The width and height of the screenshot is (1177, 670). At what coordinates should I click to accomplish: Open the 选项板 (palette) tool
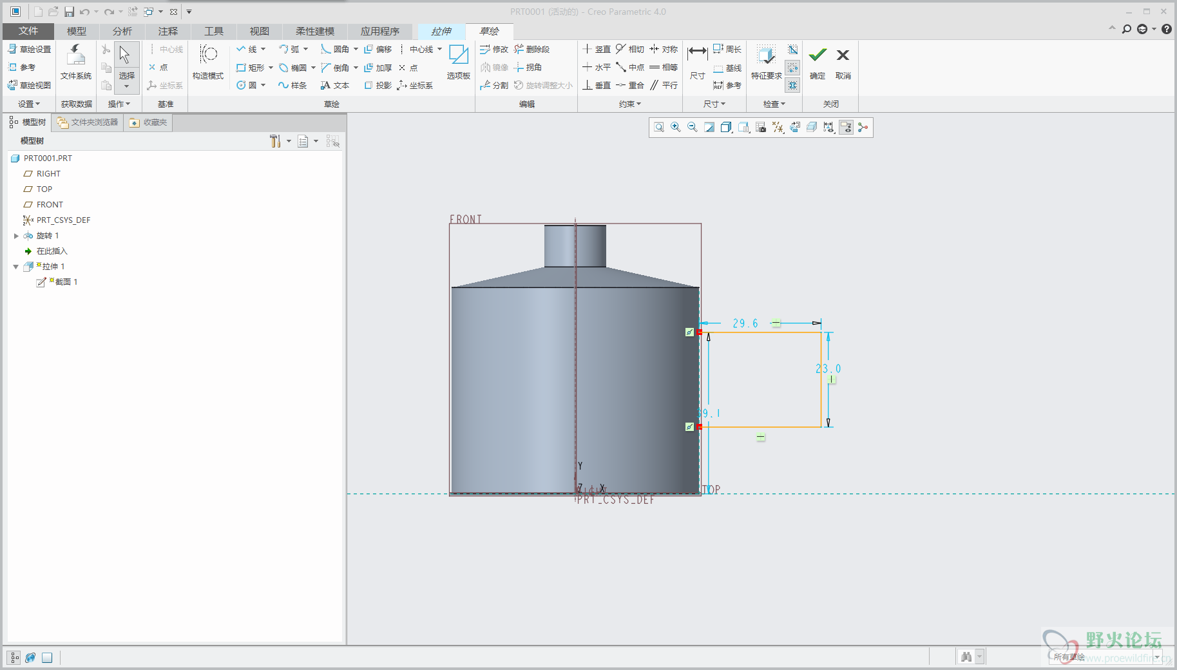[458, 62]
